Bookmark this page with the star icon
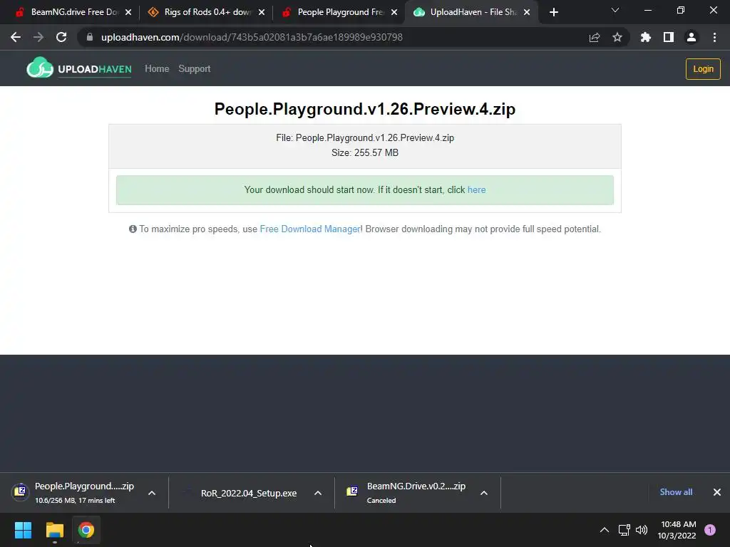This screenshot has width=730, height=547. click(x=617, y=37)
